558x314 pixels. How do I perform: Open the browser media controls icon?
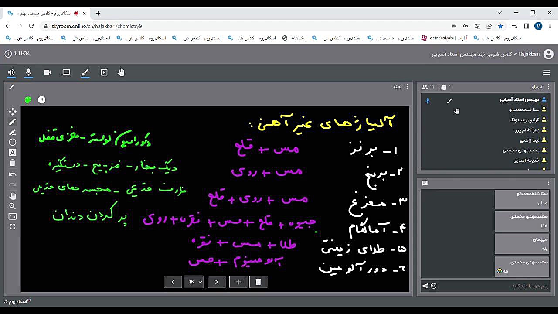click(x=515, y=26)
